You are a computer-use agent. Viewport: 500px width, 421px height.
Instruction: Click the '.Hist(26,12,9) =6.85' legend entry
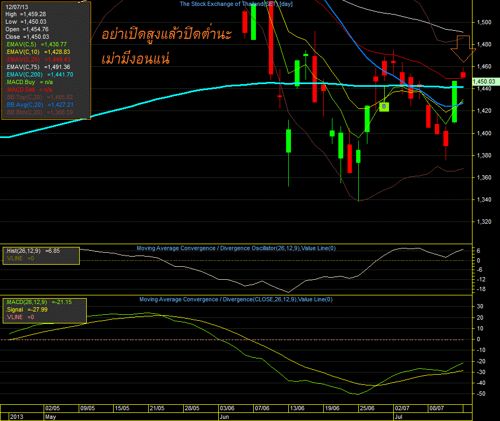pos(32,251)
